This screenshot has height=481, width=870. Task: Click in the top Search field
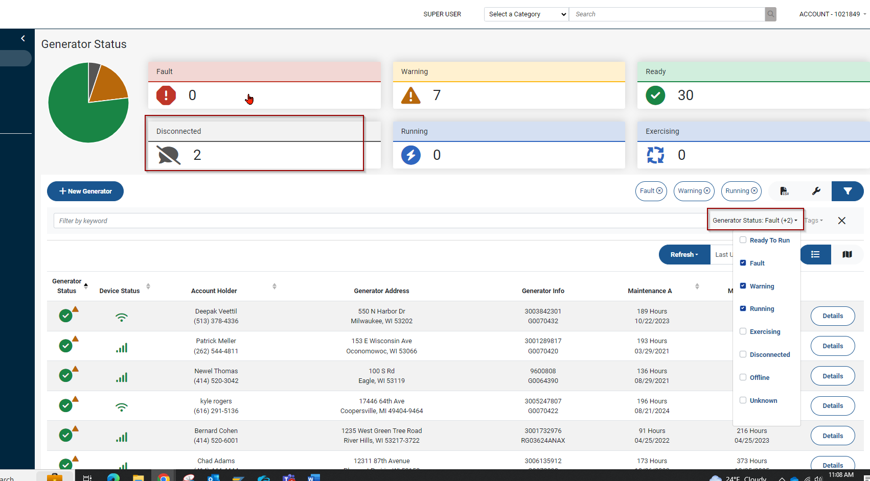(667, 14)
